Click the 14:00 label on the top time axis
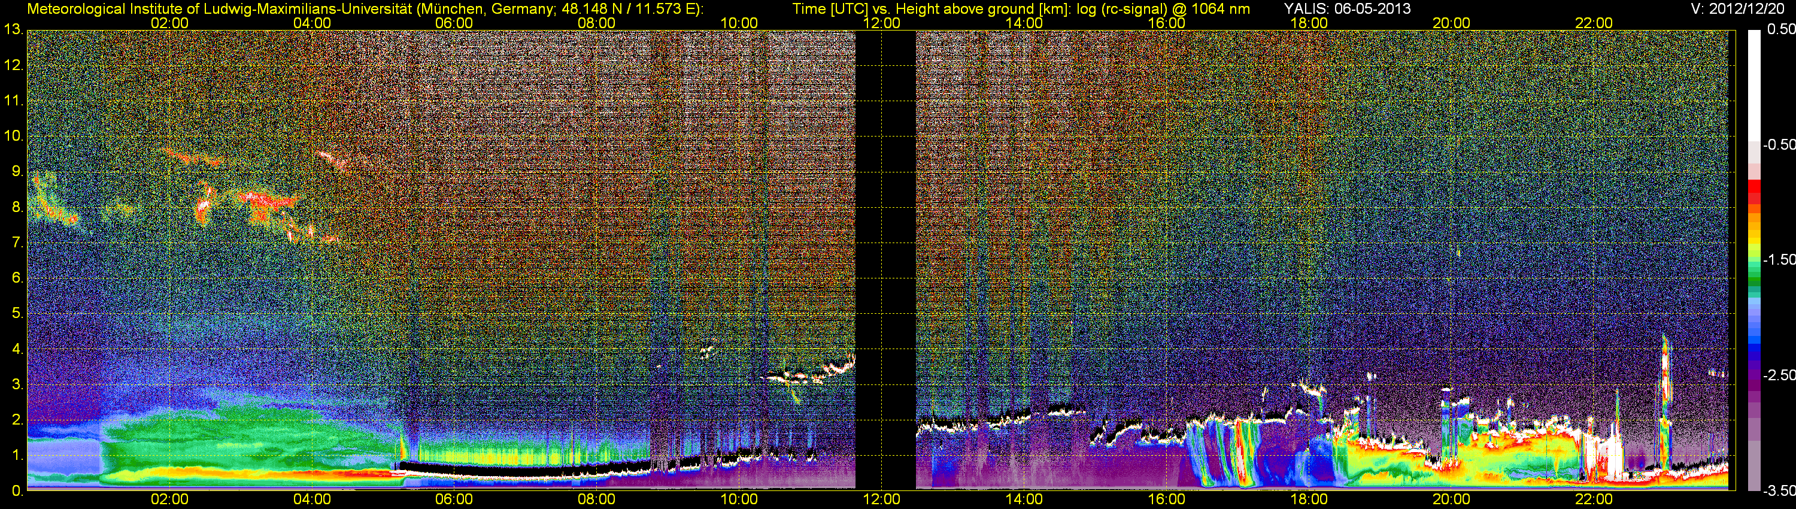 (1024, 23)
